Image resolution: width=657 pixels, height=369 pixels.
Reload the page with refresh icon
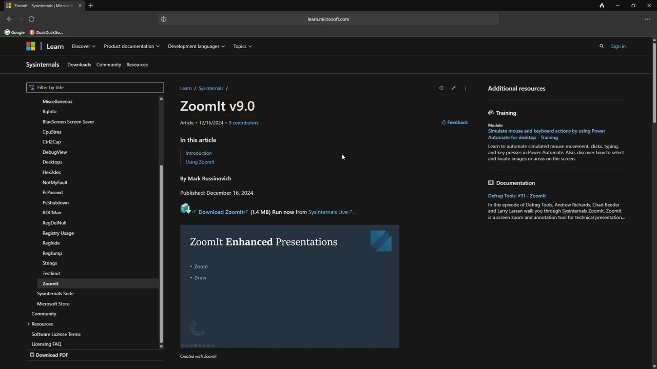[31, 19]
